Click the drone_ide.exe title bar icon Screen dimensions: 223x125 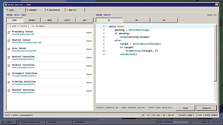6,5
